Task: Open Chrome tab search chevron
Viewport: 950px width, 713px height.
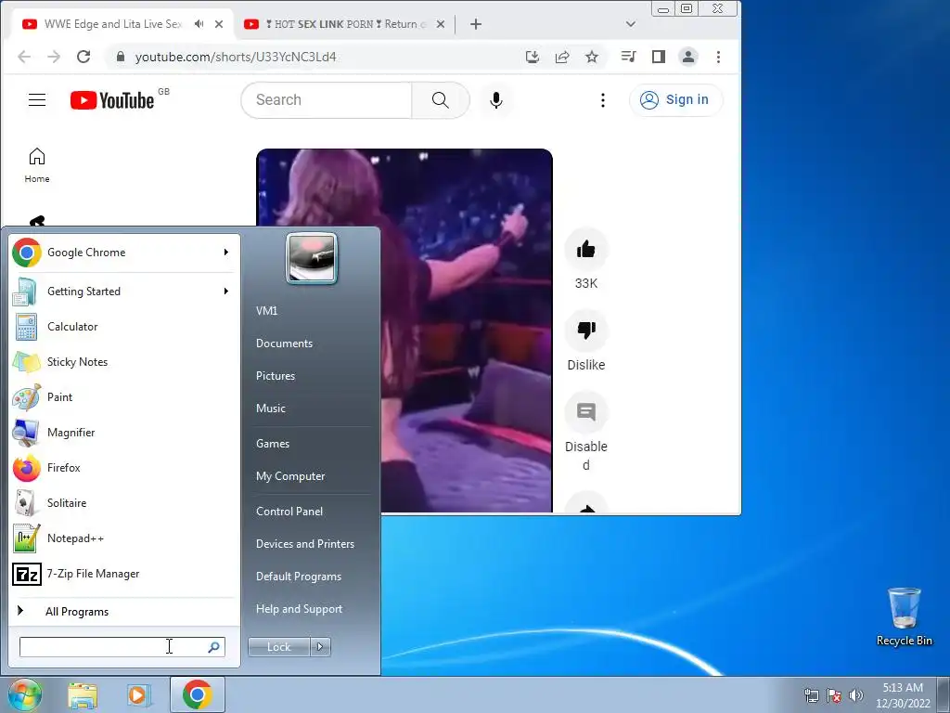Action: (631, 24)
